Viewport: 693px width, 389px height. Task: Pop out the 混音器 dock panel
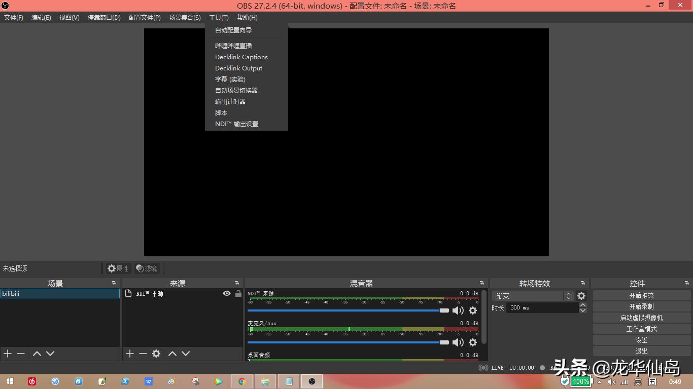(x=481, y=283)
